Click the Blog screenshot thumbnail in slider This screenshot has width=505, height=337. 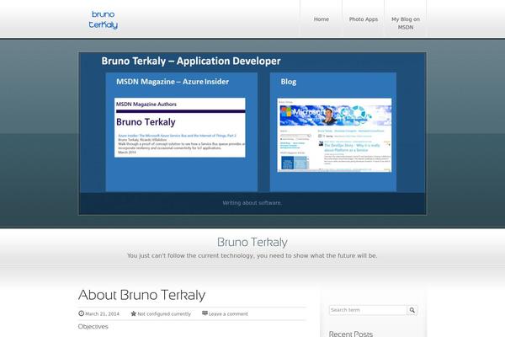334,135
